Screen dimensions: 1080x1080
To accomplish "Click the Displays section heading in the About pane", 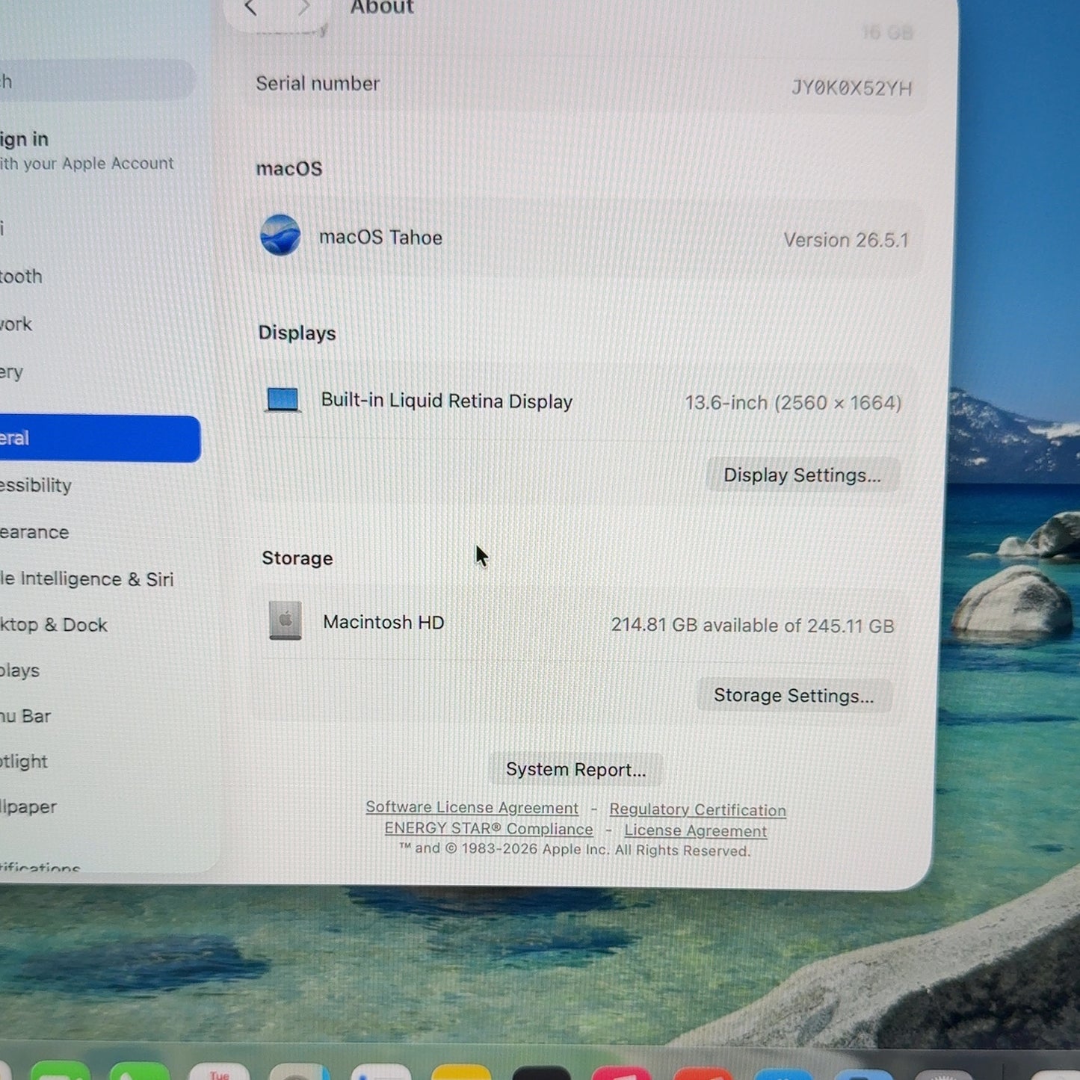I will click(297, 333).
